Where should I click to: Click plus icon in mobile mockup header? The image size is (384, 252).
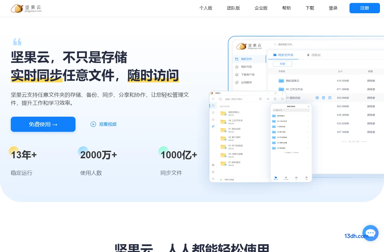308,106
